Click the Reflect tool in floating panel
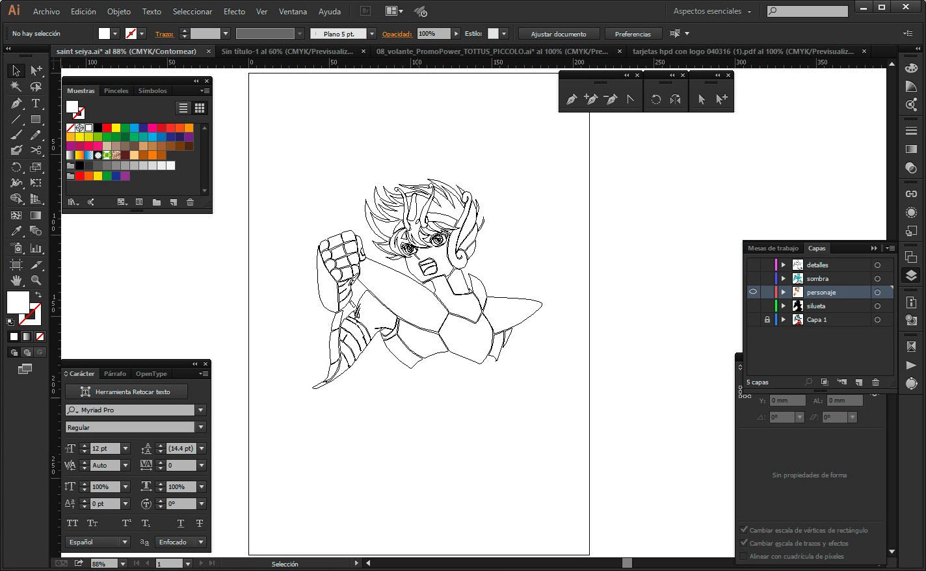This screenshot has height=571, width=926. point(676,99)
